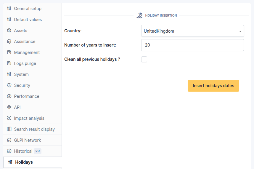254x169 pixels.
Task: Click the Search result display columns icon
Action: click(9, 129)
